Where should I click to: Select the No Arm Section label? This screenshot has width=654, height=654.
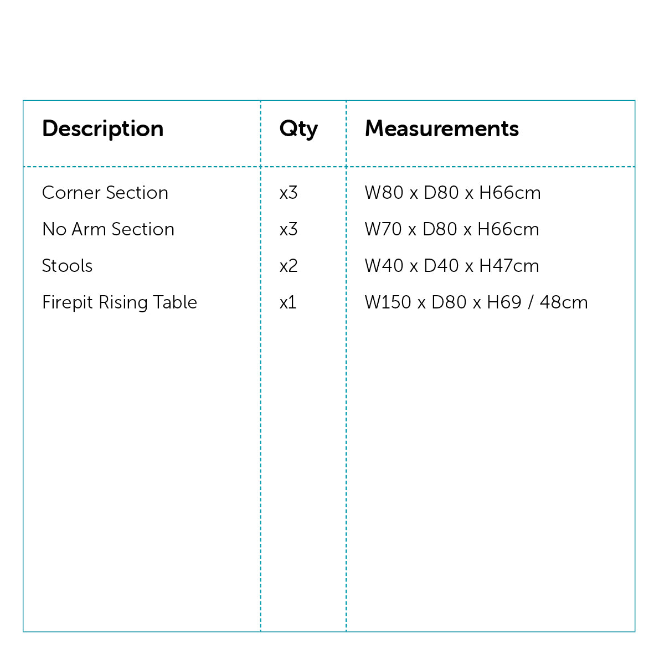pos(108,229)
